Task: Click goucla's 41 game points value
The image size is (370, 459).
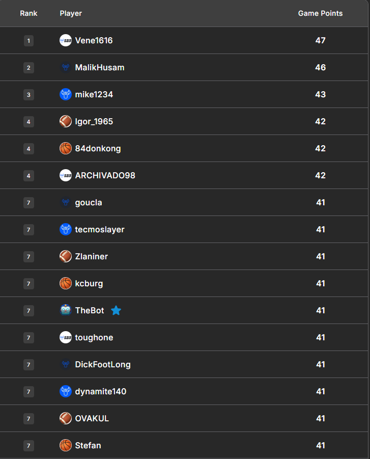Action: pyautogui.click(x=320, y=202)
